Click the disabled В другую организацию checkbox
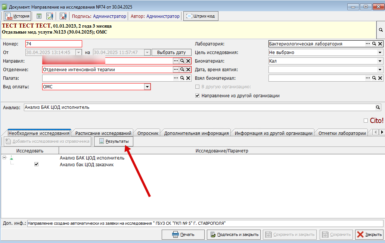Image resolution: width=385 pixels, height=243 pixels. tap(197, 87)
